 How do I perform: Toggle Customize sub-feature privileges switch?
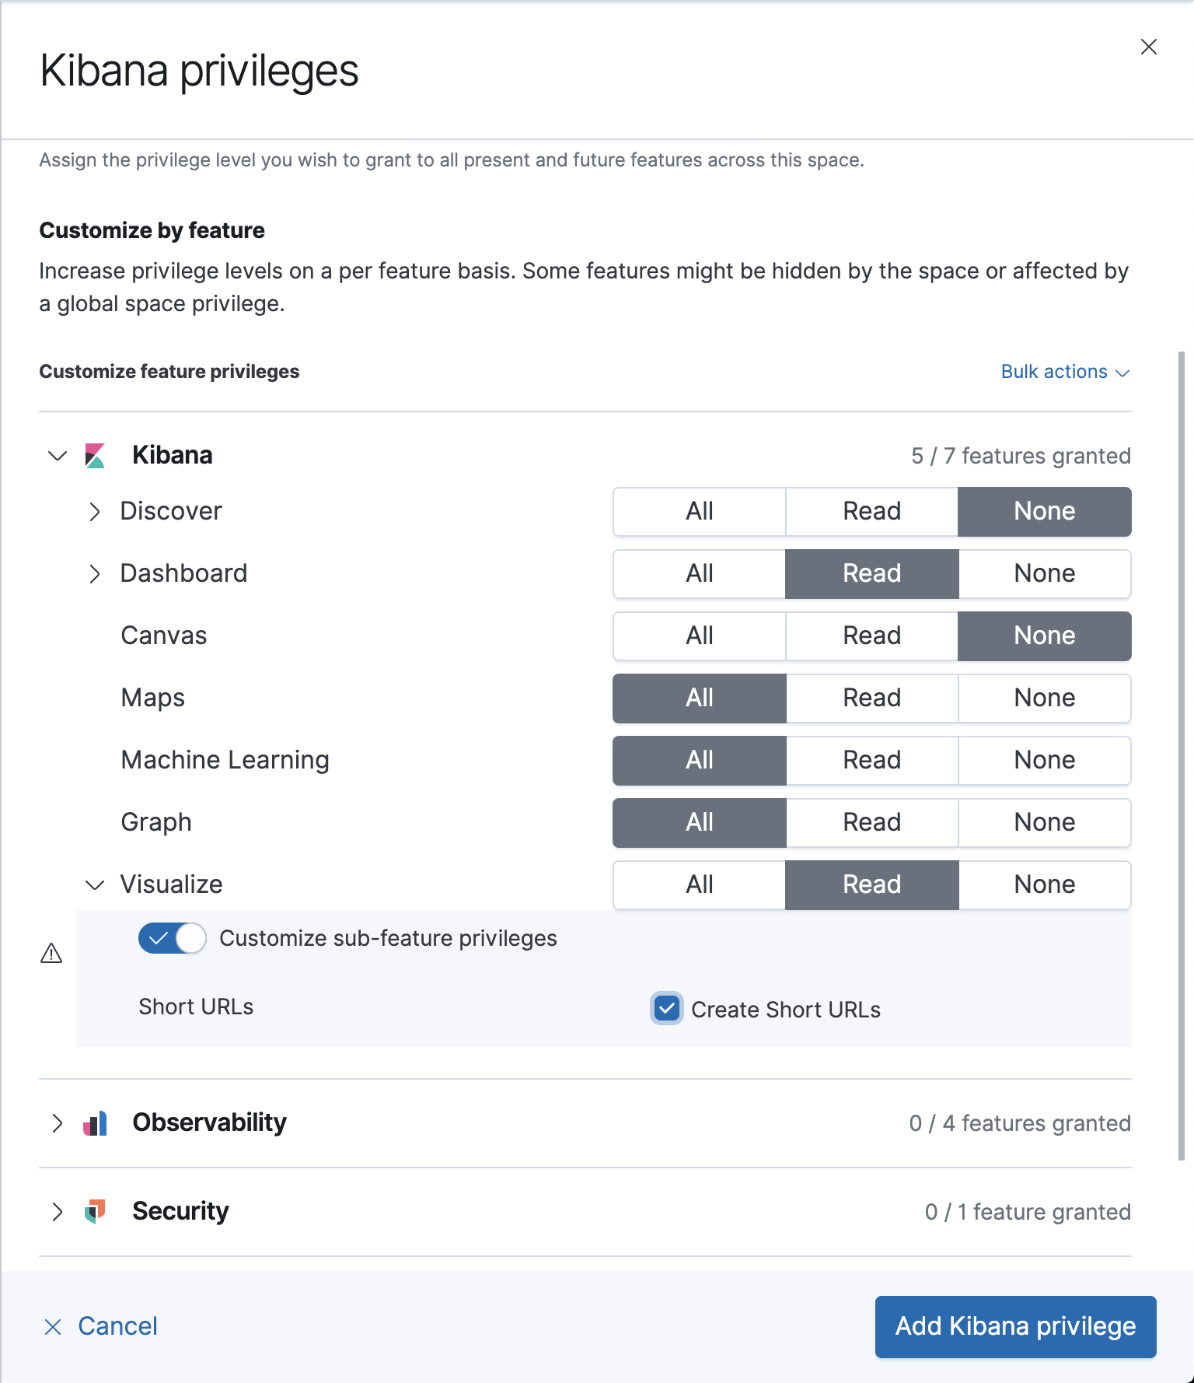pos(172,938)
